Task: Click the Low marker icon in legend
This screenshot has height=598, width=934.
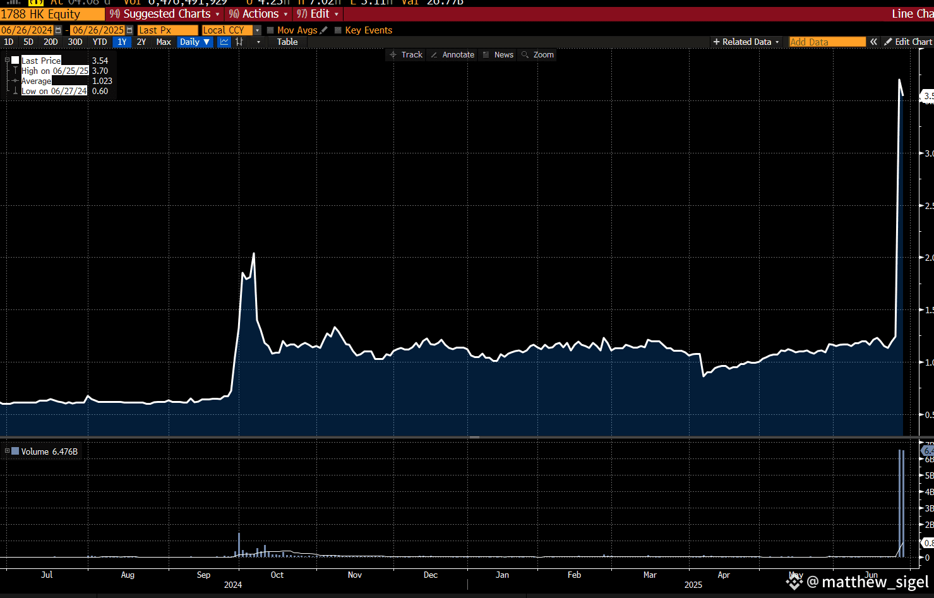Action: coord(15,91)
